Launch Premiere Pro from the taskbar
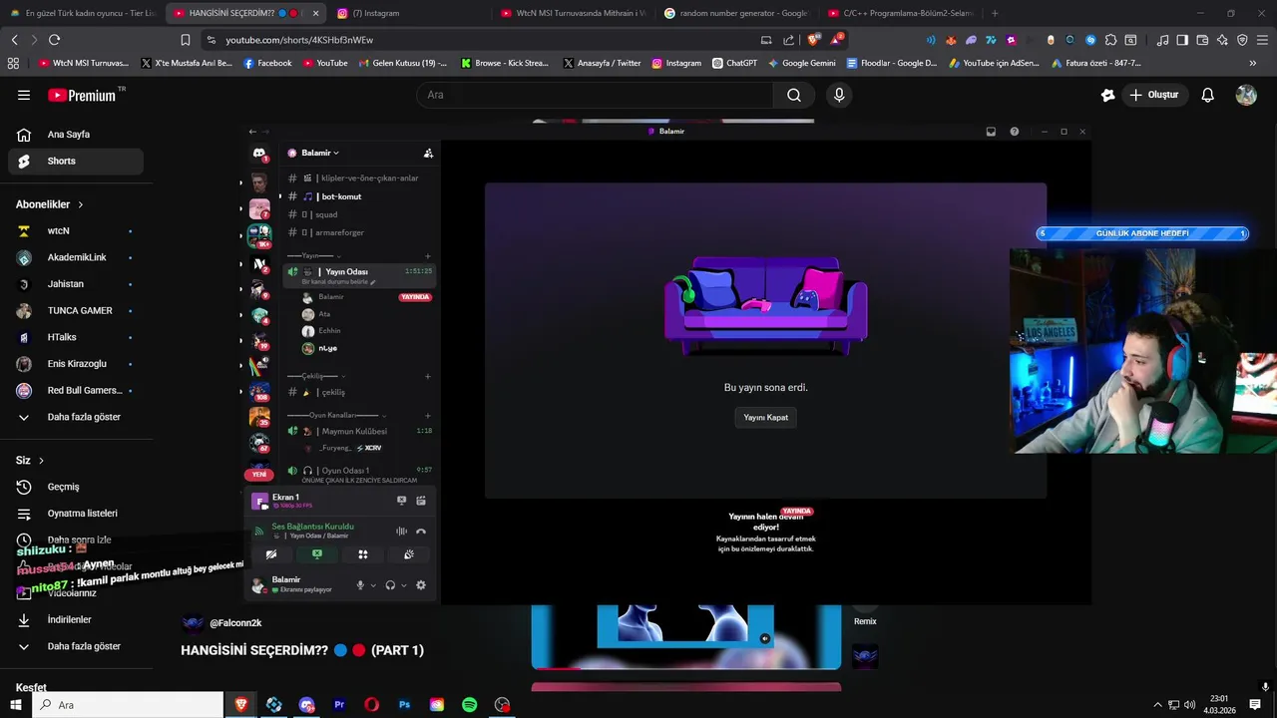The image size is (1277, 718). (339, 705)
